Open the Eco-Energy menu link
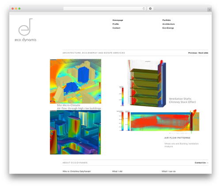This screenshot has height=187, width=221. click(x=168, y=28)
